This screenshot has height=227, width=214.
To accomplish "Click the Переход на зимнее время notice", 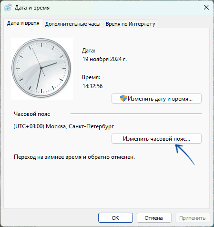I will (74, 157).
